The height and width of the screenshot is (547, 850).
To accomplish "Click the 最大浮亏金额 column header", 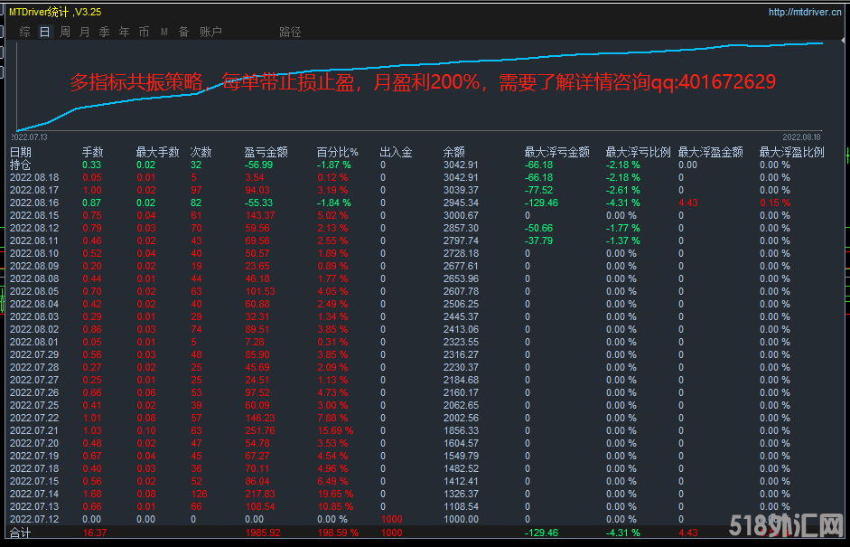I will coord(557,152).
